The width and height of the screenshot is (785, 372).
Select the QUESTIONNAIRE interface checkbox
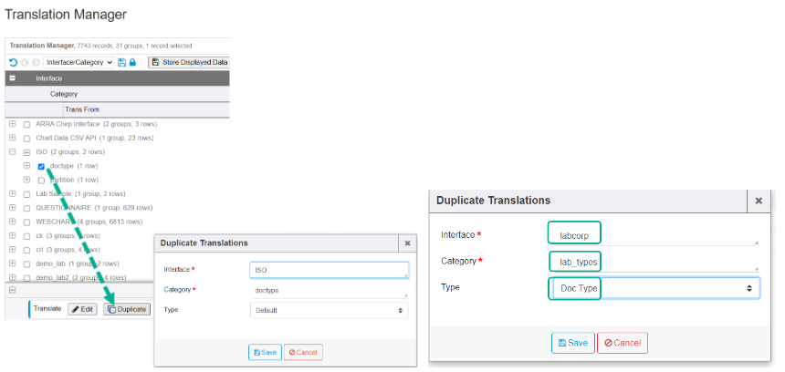tap(26, 208)
